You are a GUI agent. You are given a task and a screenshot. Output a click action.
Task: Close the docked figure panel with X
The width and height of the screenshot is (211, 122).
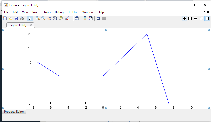pos(208,12)
